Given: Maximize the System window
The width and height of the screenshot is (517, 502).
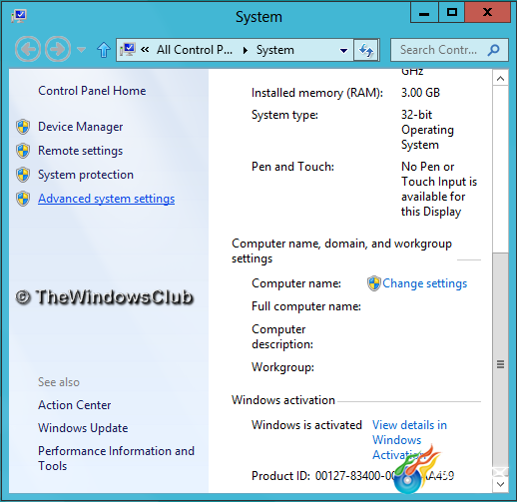Looking at the screenshot, I should coord(451,13).
